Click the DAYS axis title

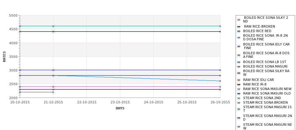(x=120, y=108)
